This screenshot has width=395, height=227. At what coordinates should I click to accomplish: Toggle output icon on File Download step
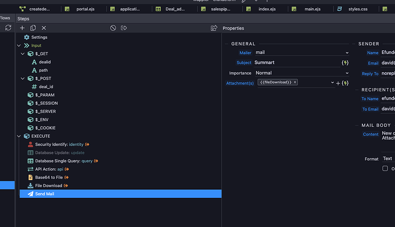[x=66, y=186]
